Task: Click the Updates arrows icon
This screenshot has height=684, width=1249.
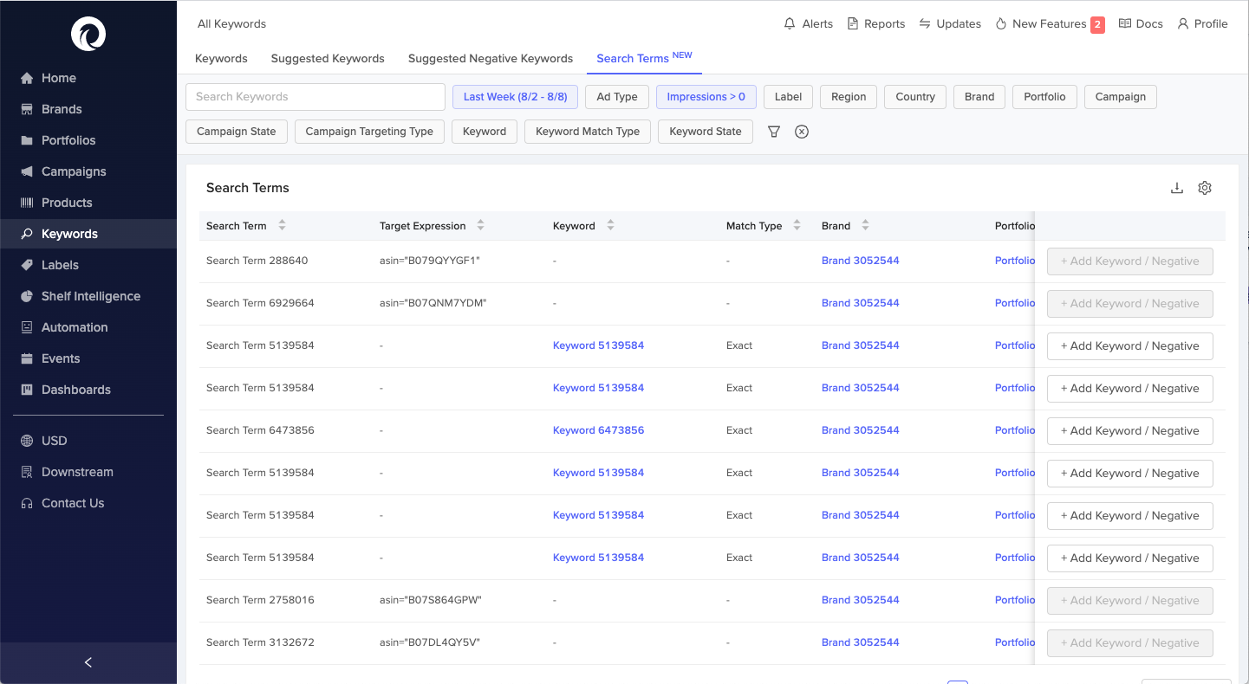Action: click(x=925, y=23)
